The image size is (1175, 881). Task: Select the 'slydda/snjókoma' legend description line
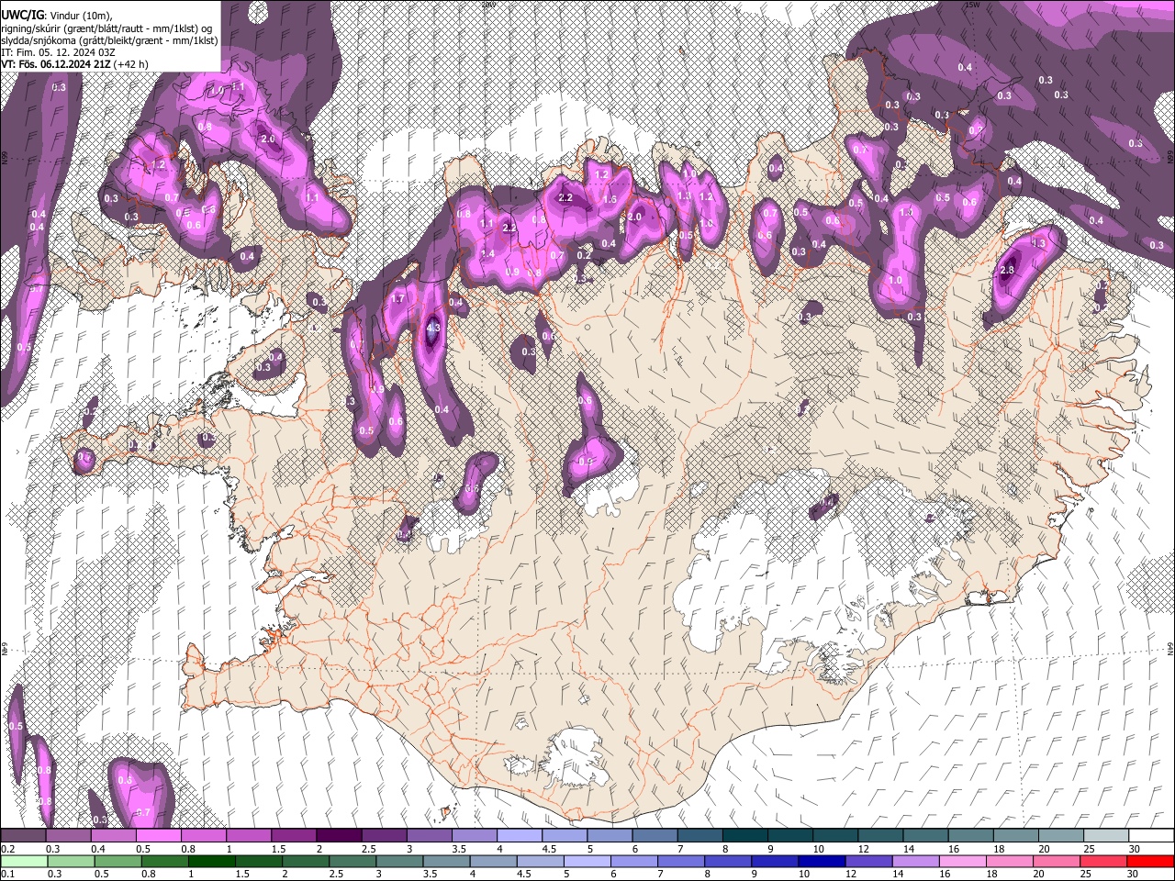pyautogui.click(x=109, y=40)
